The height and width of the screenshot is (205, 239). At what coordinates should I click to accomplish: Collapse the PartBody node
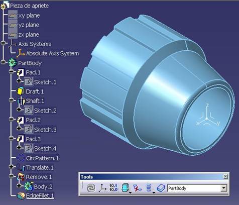(3, 62)
